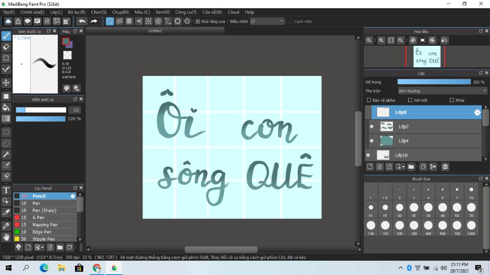
Task: Open File Explorer from taskbar
Action: click(62, 268)
